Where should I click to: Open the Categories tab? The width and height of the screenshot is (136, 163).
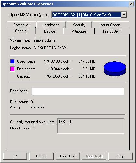(21, 25)
